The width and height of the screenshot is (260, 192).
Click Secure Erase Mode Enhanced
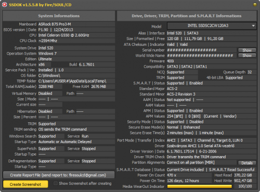(192, 127)
